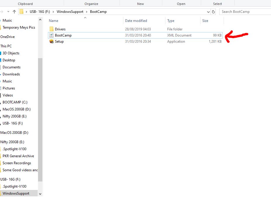Screen dimensions: 271x199
Task: Click the 28/08/2019 04:03 date cell
Action: point(138,29)
